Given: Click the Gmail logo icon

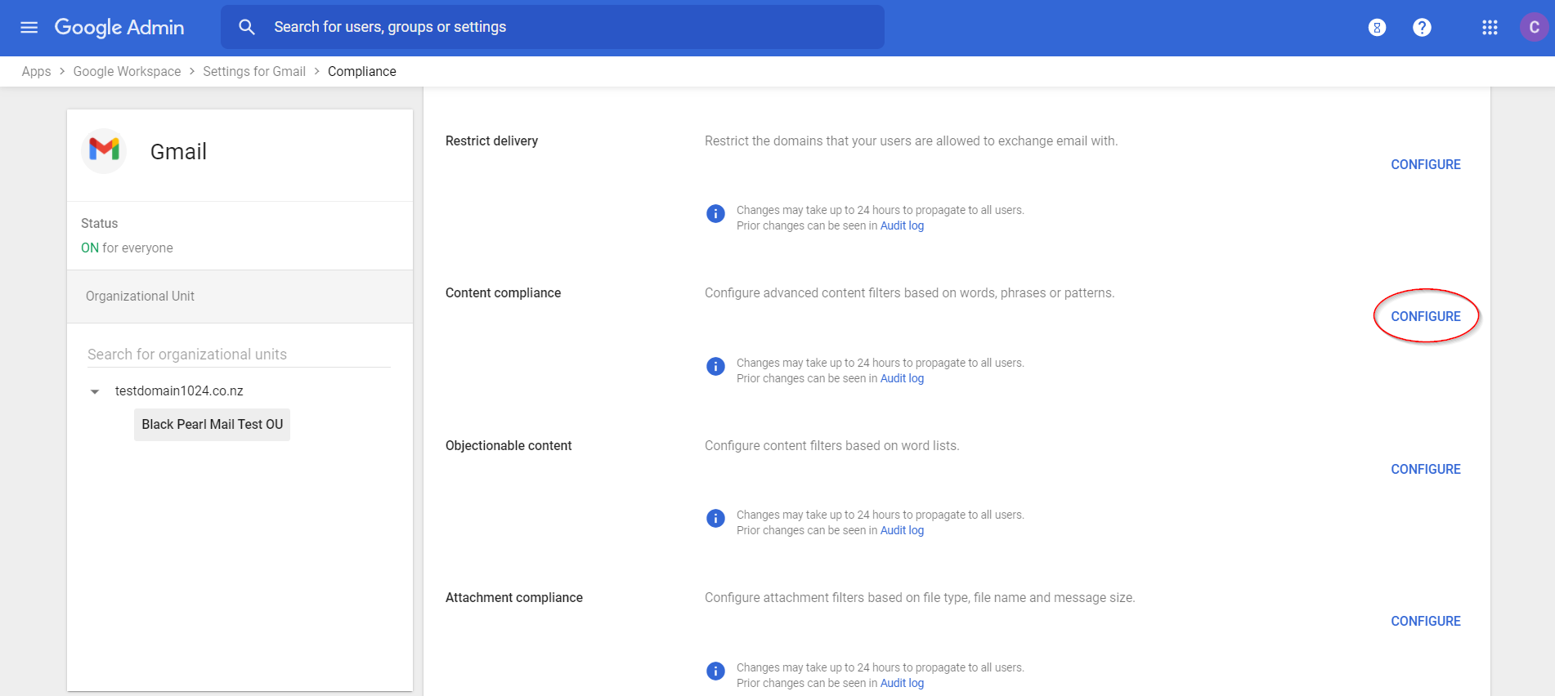Looking at the screenshot, I should [x=105, y=151].
